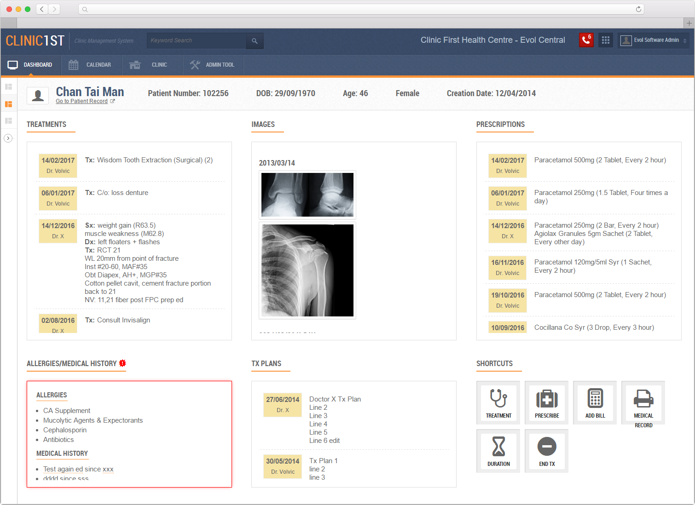Open the keyword search magnifier dropdown

pyautogui.click(x=255, y=40)
